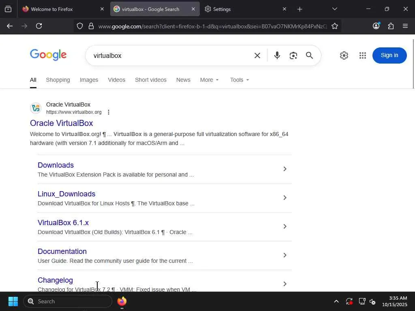Viewport: 415px width, 311px height.
Task: Select Shopping results tab
Action: tap(58, 80)
